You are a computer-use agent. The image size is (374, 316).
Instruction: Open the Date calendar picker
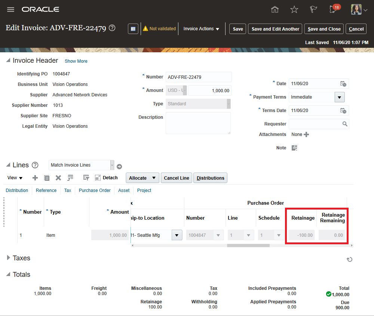343,84
